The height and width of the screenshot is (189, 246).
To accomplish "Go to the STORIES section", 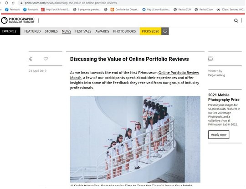I will [51, 31].
